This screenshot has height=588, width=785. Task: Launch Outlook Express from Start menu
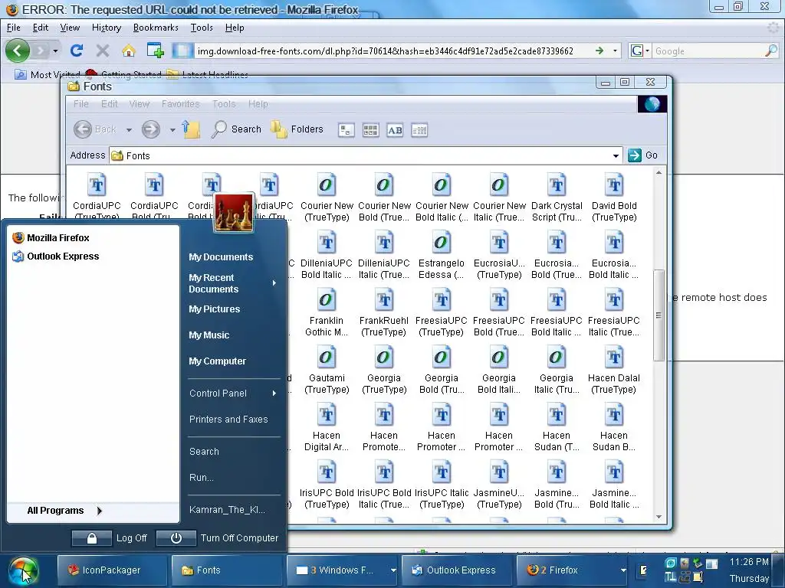(55, 256)
